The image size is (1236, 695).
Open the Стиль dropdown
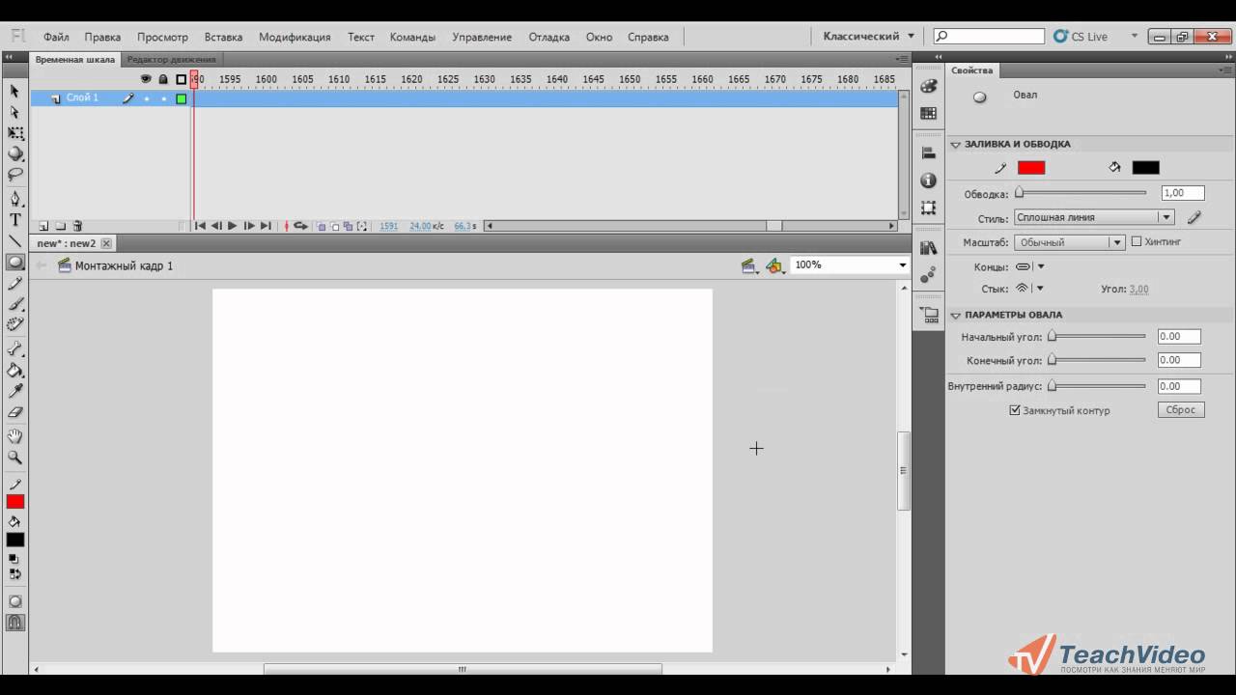click(1094, 217)
